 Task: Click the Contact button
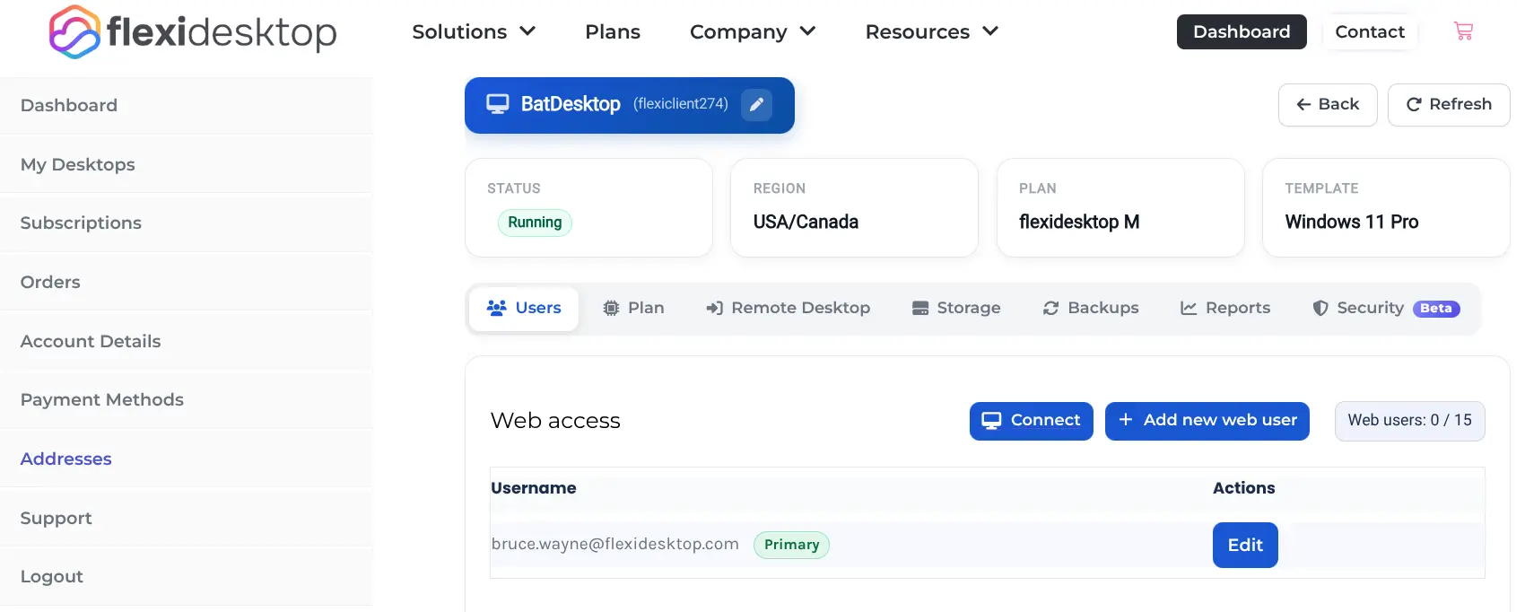pos(1370,31)
